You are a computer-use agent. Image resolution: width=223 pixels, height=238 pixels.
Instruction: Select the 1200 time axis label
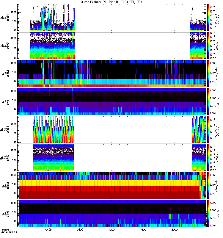click(111, 229)
